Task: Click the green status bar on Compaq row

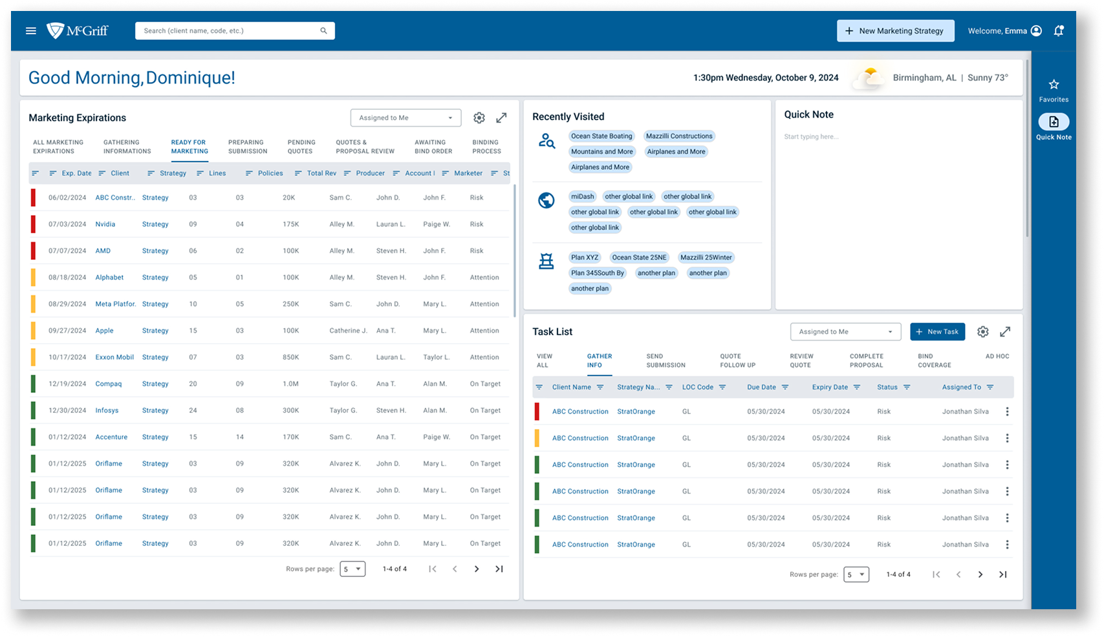Action: pyautogui.click(x=33, y=384)
